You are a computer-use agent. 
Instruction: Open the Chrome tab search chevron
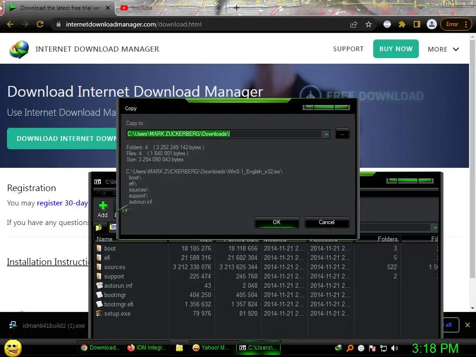420,7
